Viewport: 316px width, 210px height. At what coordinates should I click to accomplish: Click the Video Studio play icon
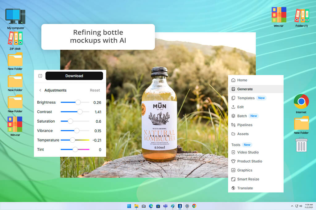click(233, 152)
